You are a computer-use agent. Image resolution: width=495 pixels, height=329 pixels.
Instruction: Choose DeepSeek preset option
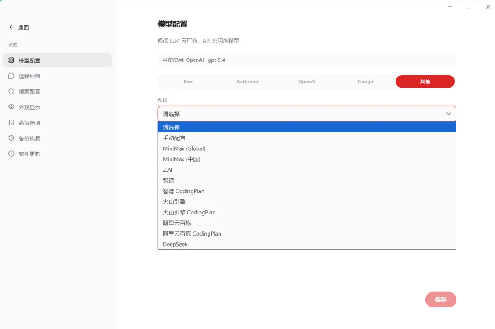(x=307, y=244)
